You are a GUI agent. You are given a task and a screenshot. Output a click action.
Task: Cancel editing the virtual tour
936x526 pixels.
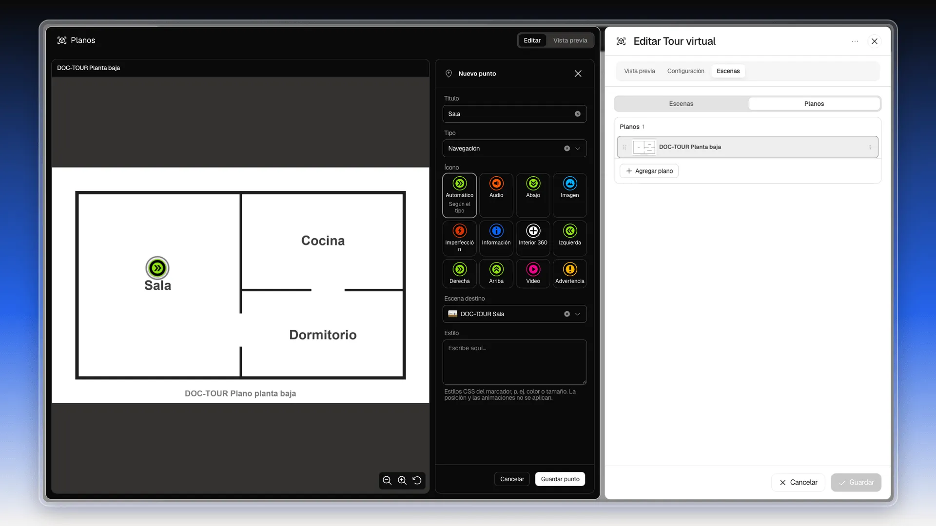(x=798, y=483)
